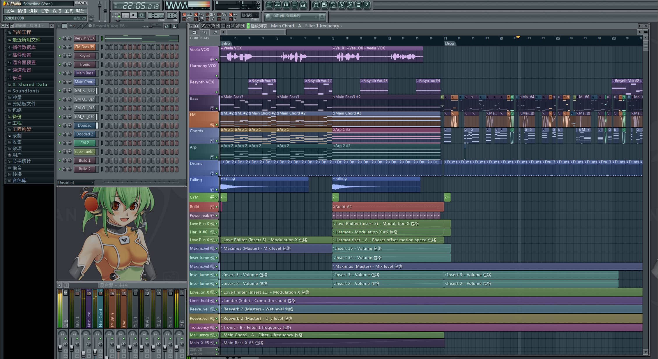This screenshot has width=658, height=359.
Task: Open the audio editor scissors icon
Action: [x=341, y=5]
